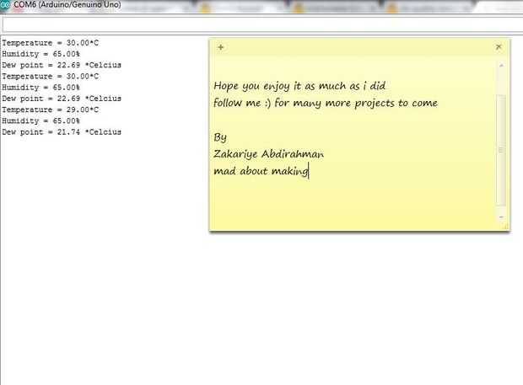Click the Arduino icon in title bar
Image resolution: width=523 pixels, height=385 pixels.
pos(5,5)
